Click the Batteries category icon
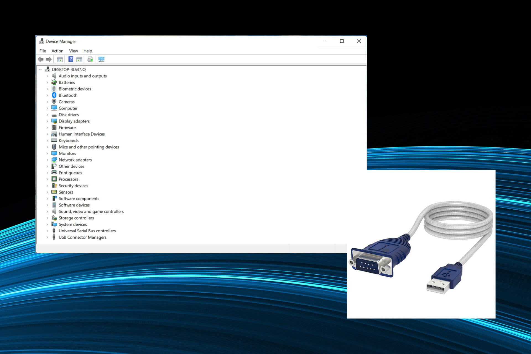This screenshot has height=354, width=531. [x=54, y=82]
